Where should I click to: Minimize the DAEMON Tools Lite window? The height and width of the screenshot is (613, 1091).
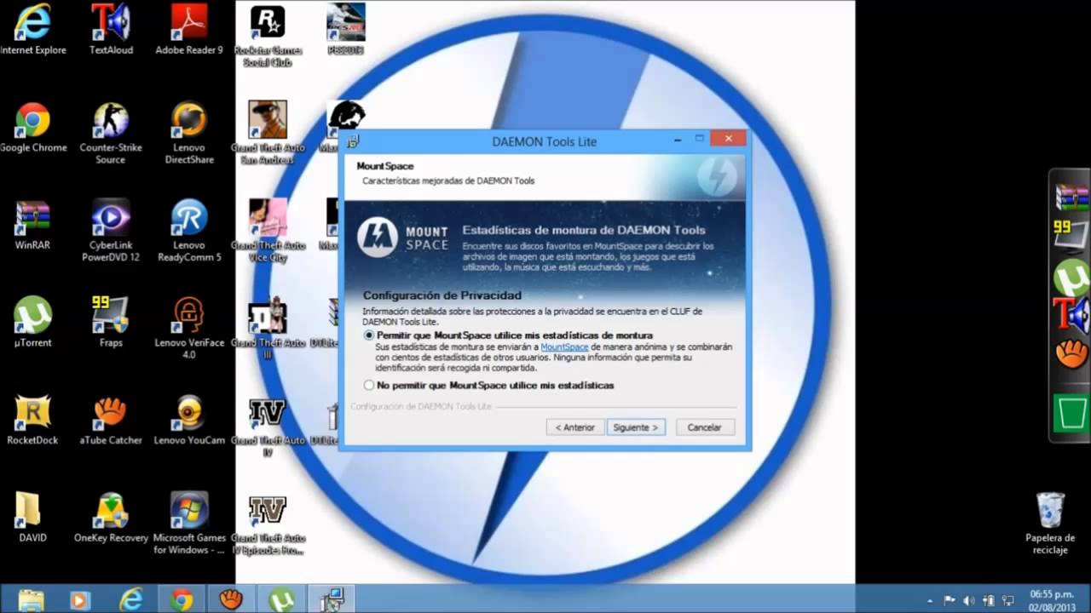678,139
